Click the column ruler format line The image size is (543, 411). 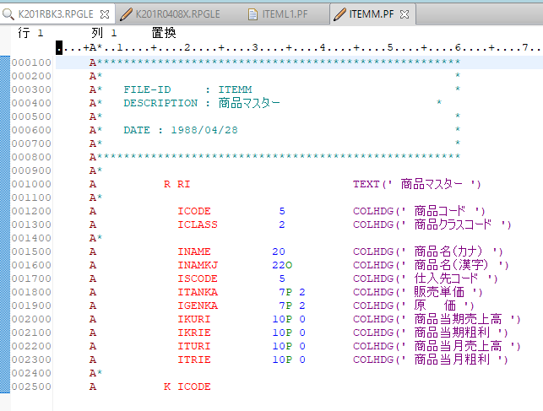point(299,47)
